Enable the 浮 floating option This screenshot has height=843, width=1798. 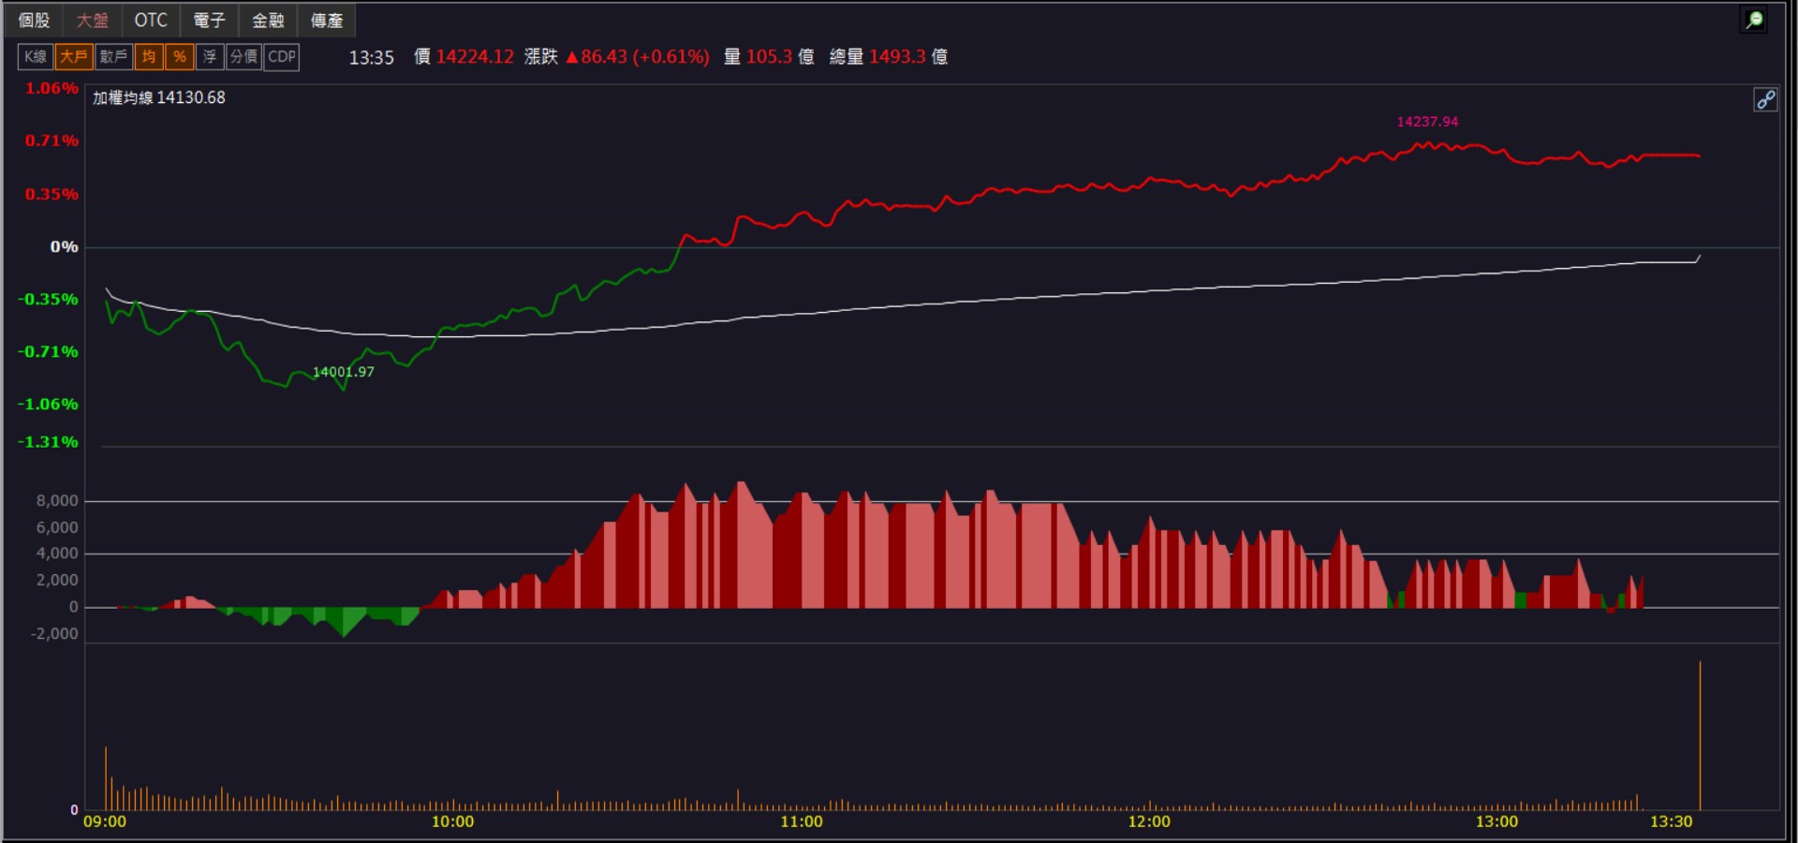[x=210, y=56]
